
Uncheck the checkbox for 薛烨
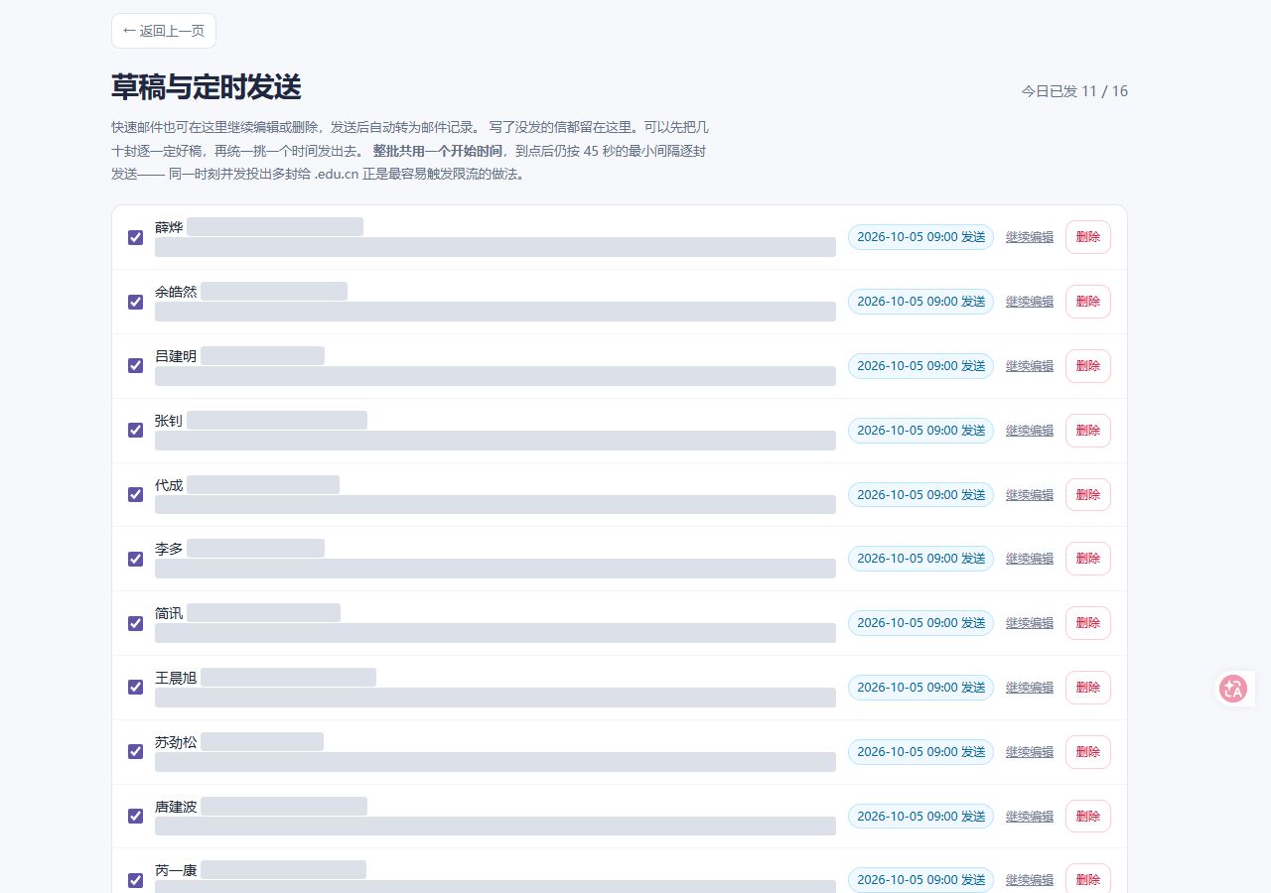(x=136, y=237)
